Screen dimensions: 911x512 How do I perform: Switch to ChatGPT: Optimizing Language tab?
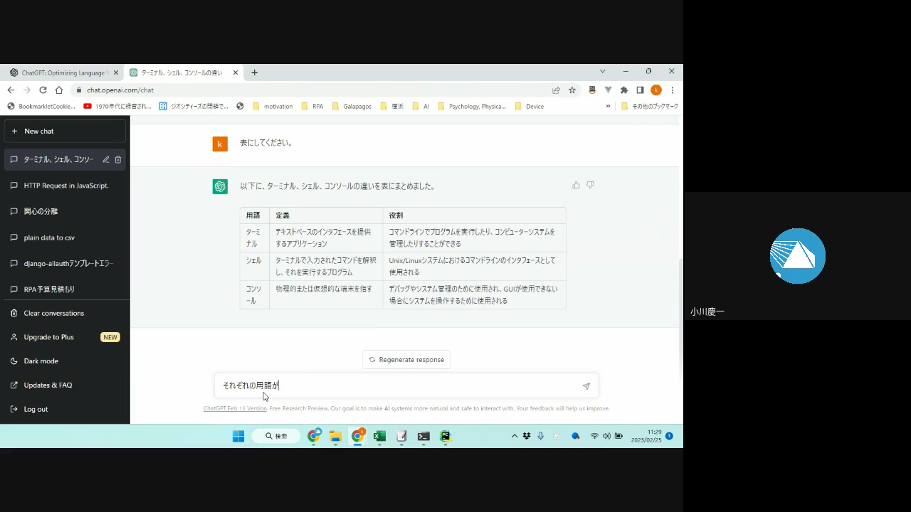(x=63, y=73)
